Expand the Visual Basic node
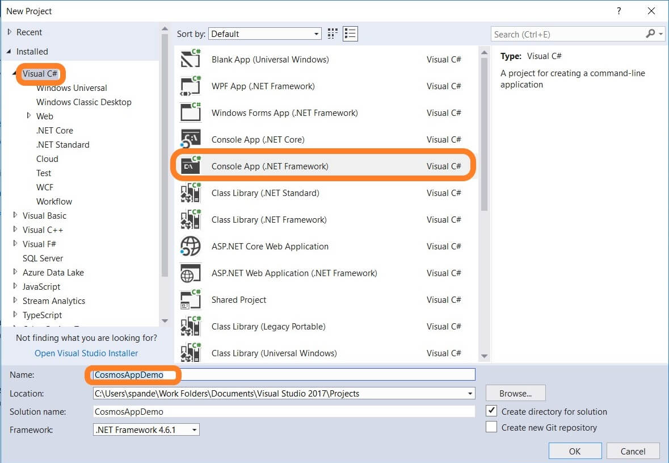Image resolution: width=669 pixels, height=463 pixels. pyautogui.click(x=15, y=215)
